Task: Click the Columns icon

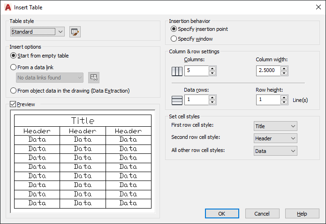Action: pyautogui.click(x=177, y=71)
